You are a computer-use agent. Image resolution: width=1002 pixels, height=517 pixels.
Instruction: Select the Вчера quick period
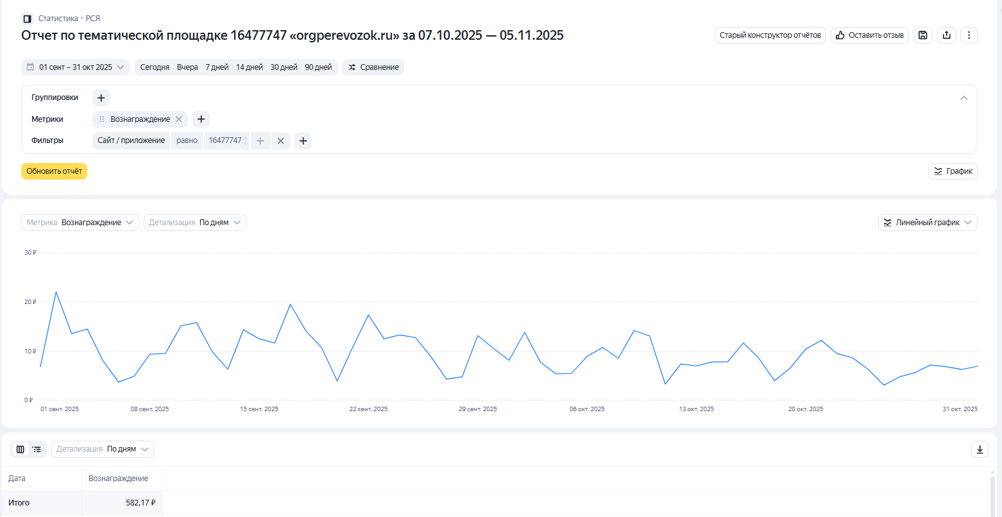187,67
